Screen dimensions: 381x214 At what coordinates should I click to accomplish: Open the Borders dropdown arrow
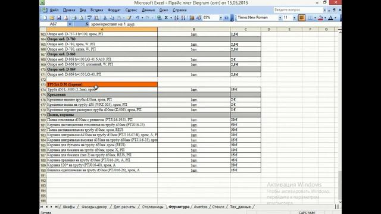point(315,18)
